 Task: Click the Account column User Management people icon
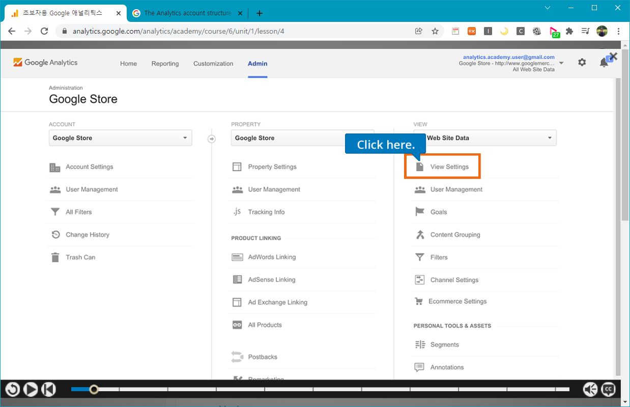point(55,189)
